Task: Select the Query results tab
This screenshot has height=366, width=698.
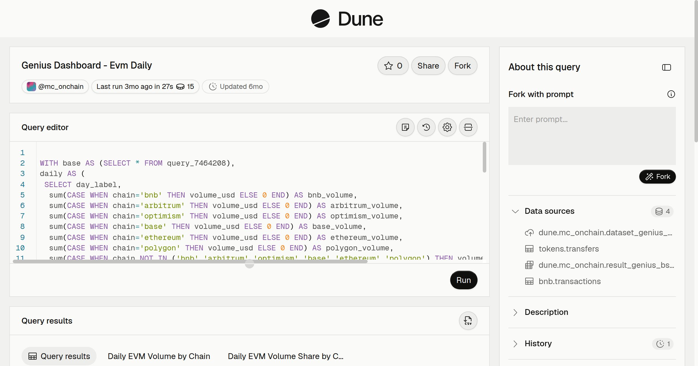Action: [59, 356]
